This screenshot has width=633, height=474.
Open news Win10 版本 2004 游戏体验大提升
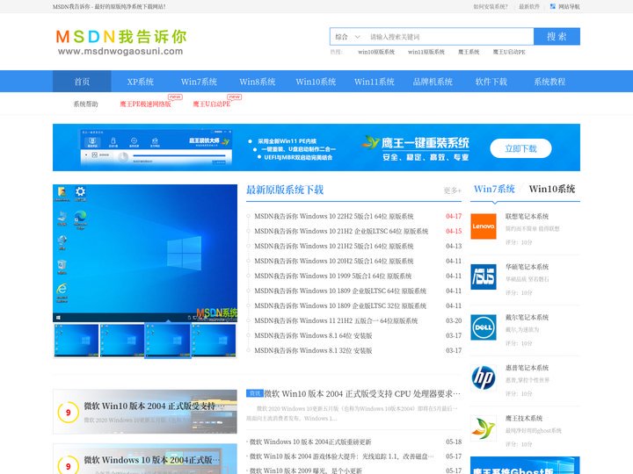point(341,456)
